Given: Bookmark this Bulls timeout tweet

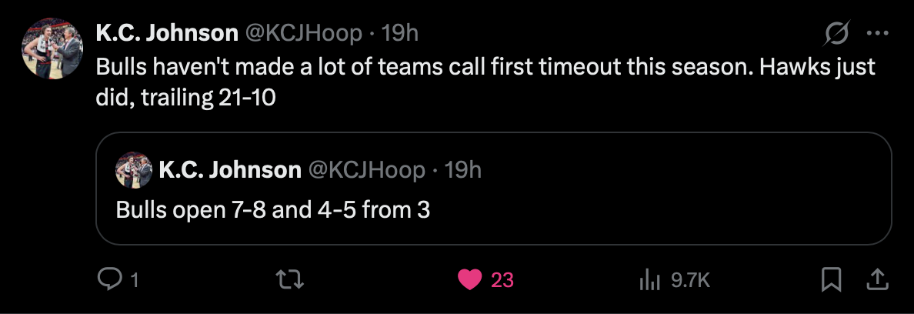Looking at the screenshot, I should tap(831, 280).
